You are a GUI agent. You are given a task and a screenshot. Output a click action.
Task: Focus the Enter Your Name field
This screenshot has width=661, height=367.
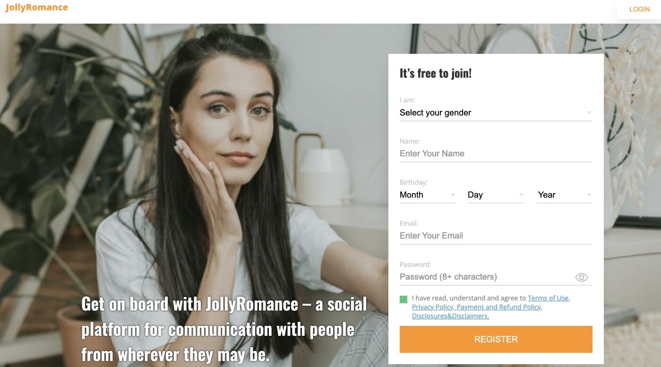click(496, 154)
